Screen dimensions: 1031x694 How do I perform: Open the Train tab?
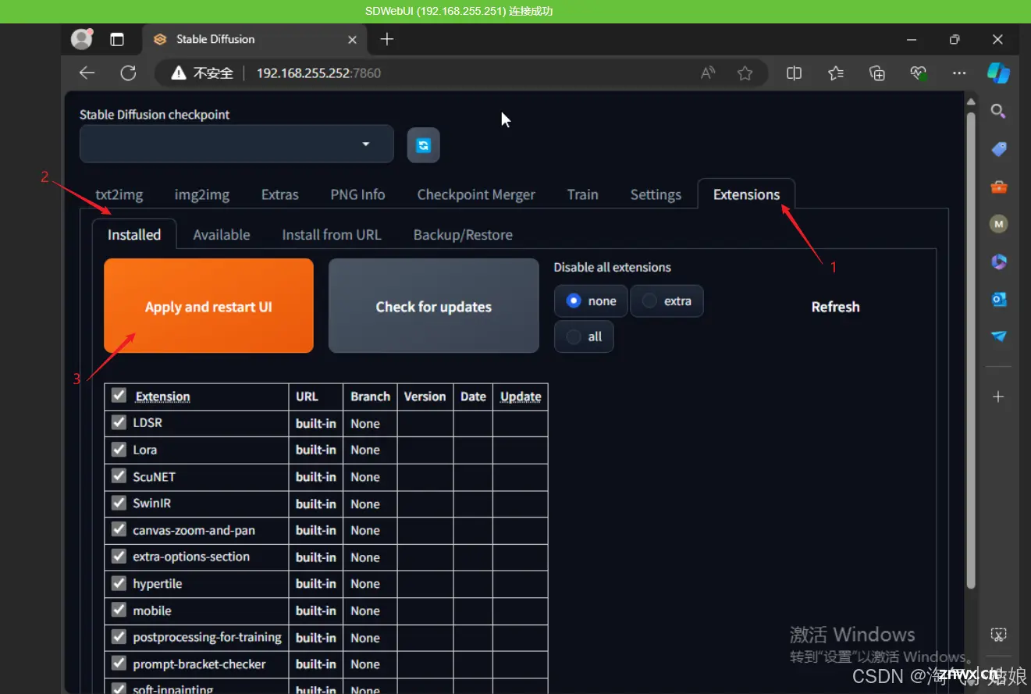[x=583, y=194]
